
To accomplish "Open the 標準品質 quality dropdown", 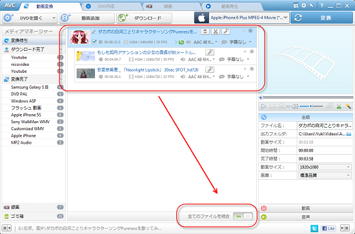I will [x=325, y=175].
